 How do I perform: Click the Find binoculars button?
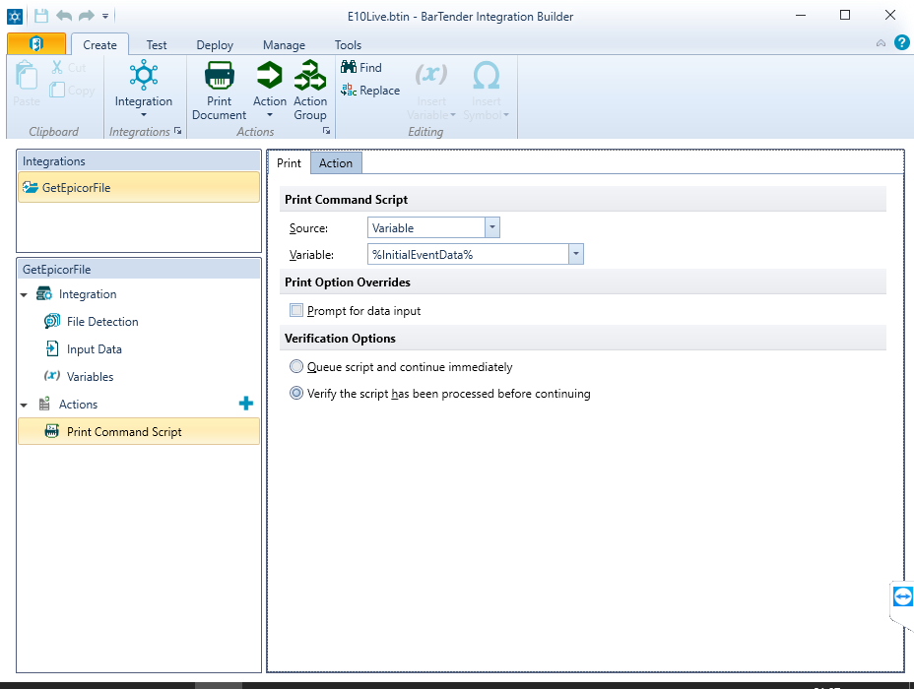pos(361,68)
